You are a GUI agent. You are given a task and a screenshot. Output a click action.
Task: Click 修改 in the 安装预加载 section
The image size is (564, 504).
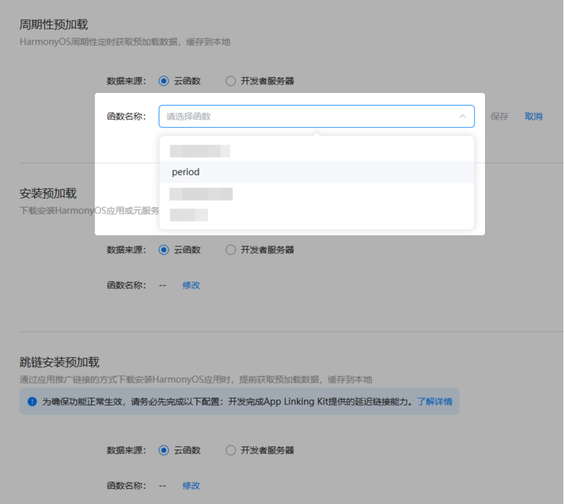191,285
